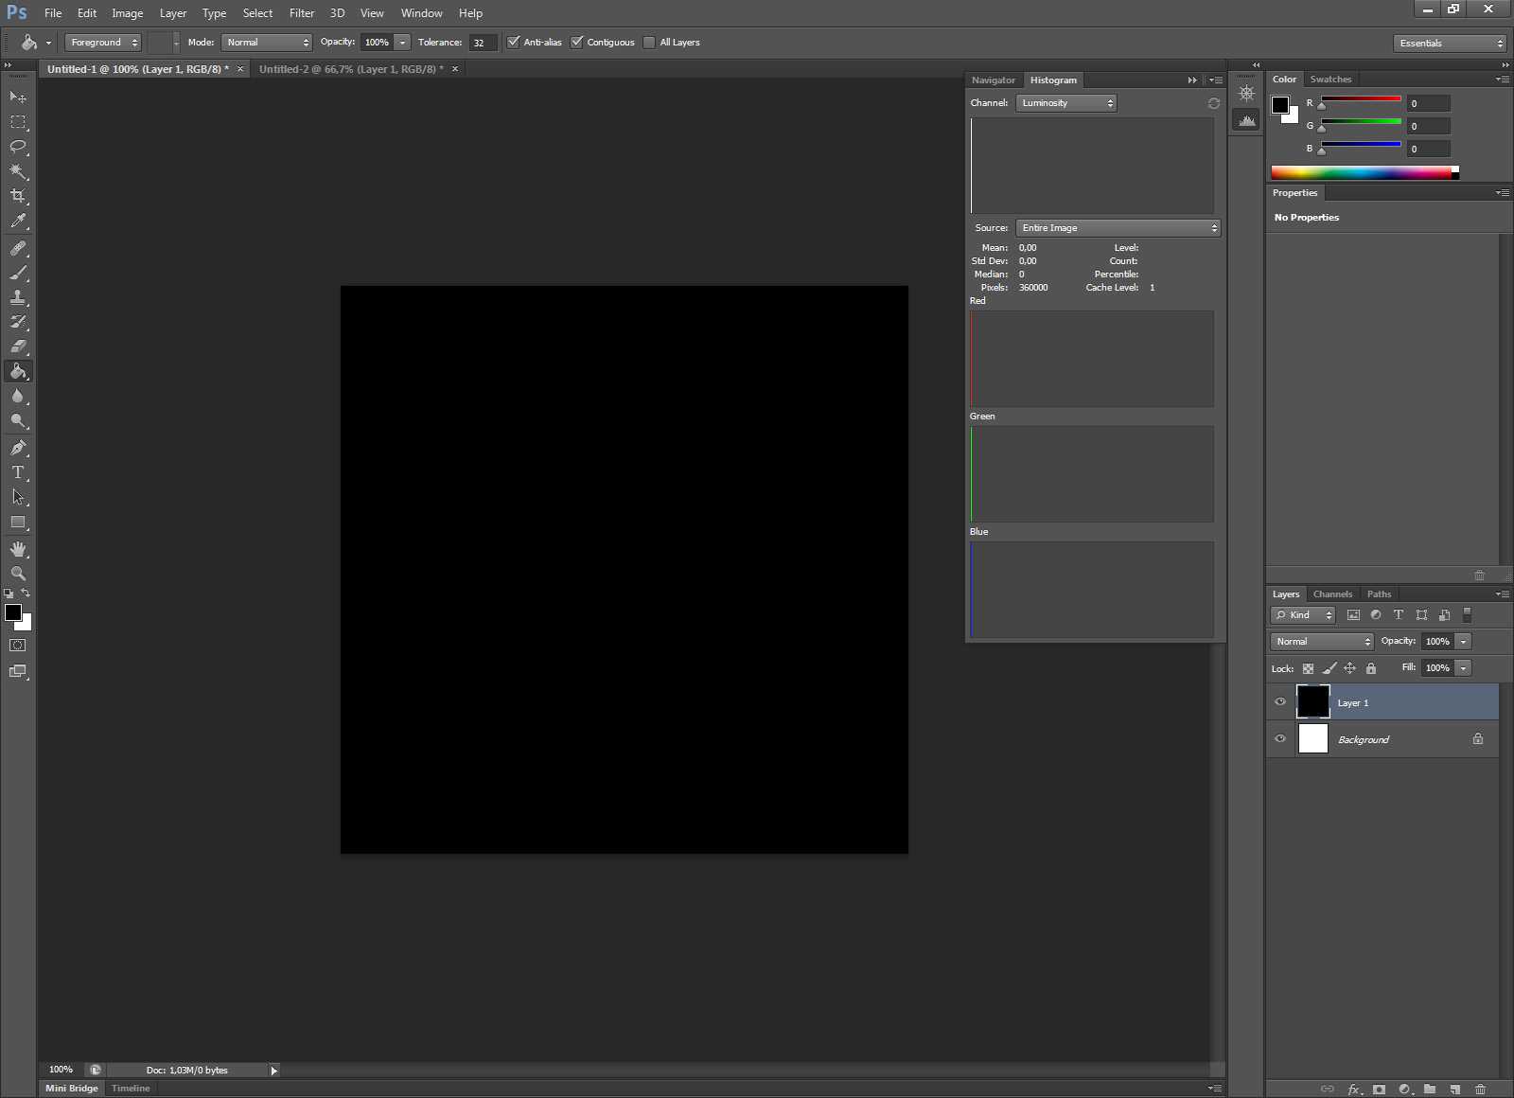Select the Eyedropper tool
The image size is (1514, 1098).
pyautogui.click(x=18, y=221)
